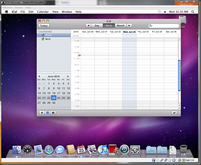Open the File menu
Image resolution: width=201 pixels, height=165 pixels.
coord(23,12)
